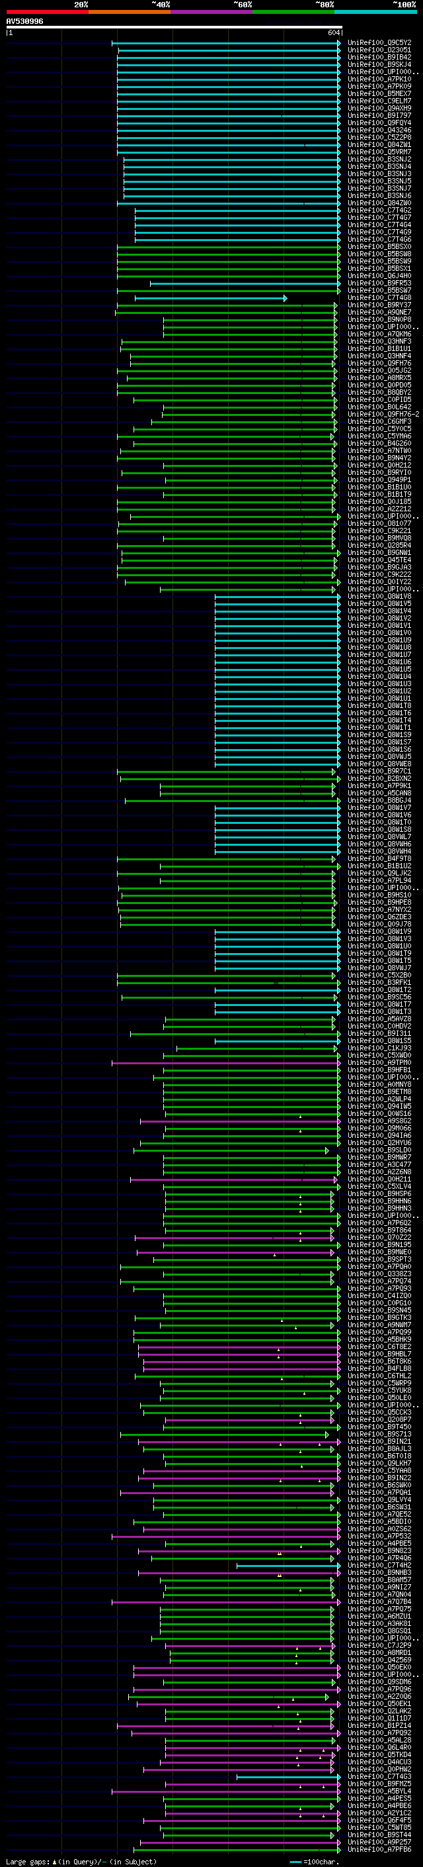The image size is (423, 1867).
Task: Select hit label UniRef100_Q5VRM7
Action: coord(379,152)
